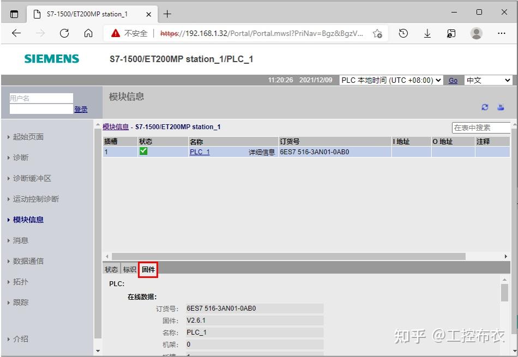Toggle the favorites star in address bar
The height and width of the screenshot is (357, 518).
pyautogui.click(x=376, y=33)
